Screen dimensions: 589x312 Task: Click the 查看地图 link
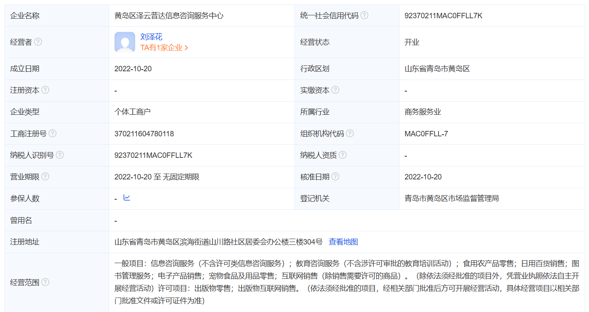coord(343,242)
